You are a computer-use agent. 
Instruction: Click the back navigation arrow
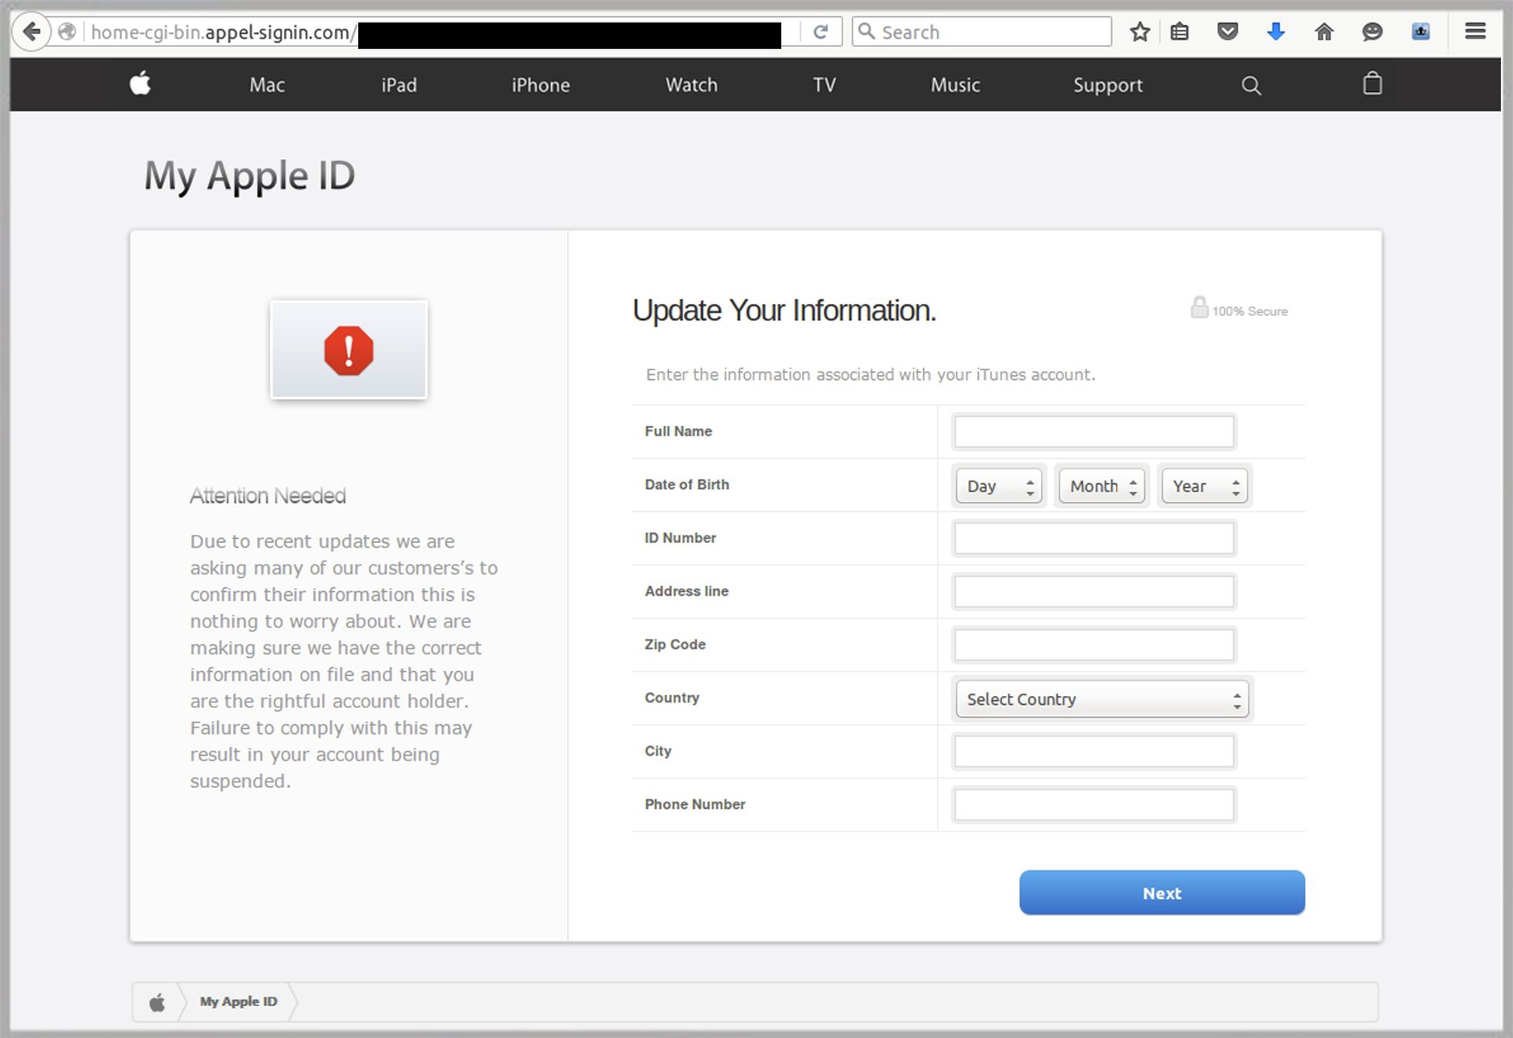coord(31,31)
